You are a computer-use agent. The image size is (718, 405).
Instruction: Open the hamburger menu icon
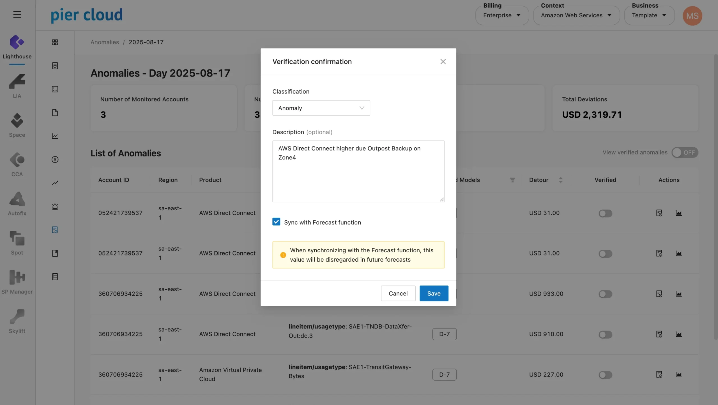tap(17, 14)
